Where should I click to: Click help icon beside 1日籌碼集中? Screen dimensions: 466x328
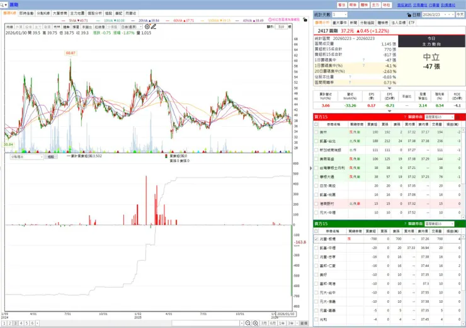pyautogui.click(x=363, y=60)
